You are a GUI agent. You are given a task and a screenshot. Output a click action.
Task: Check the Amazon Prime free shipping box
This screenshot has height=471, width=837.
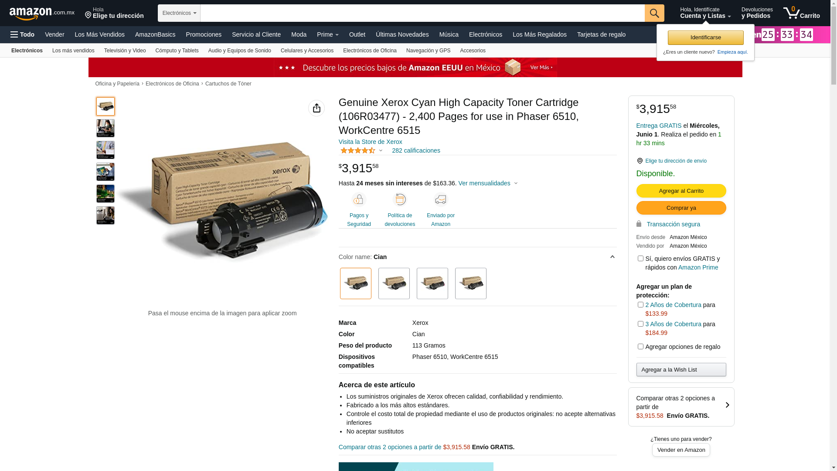640,259
